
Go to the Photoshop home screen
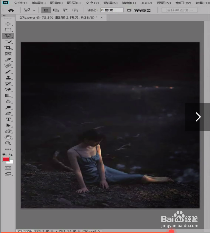[11, 10]
